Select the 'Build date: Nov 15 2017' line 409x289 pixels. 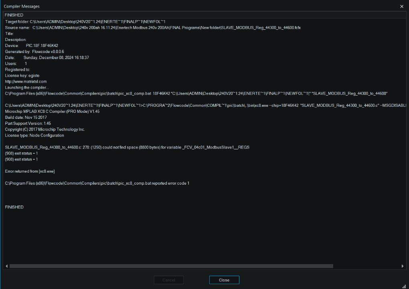(26, 118)
